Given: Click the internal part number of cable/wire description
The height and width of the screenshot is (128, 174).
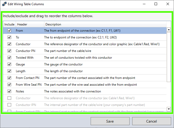Looking at the screenshot, I should point(95,105).
